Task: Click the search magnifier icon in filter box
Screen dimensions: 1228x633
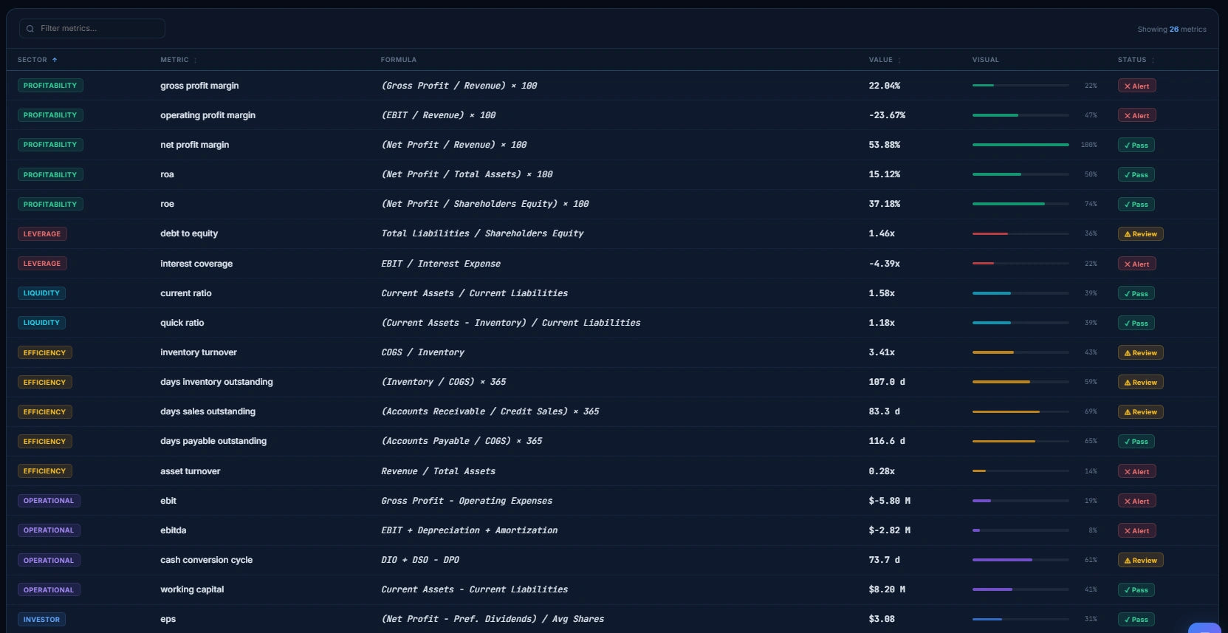Action: point(30,29)
